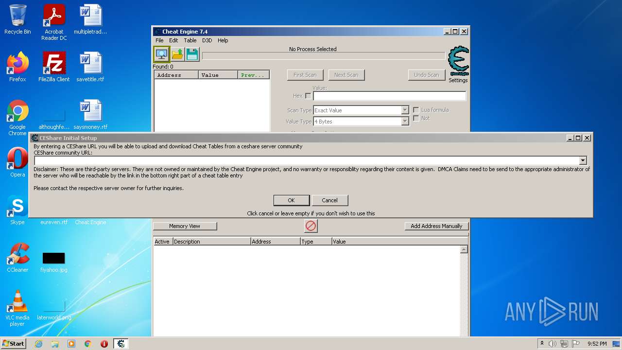
Task: Select CCleaner desktop shortcut
Action: 17,258
